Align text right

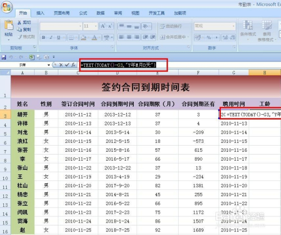pos(137,37)
